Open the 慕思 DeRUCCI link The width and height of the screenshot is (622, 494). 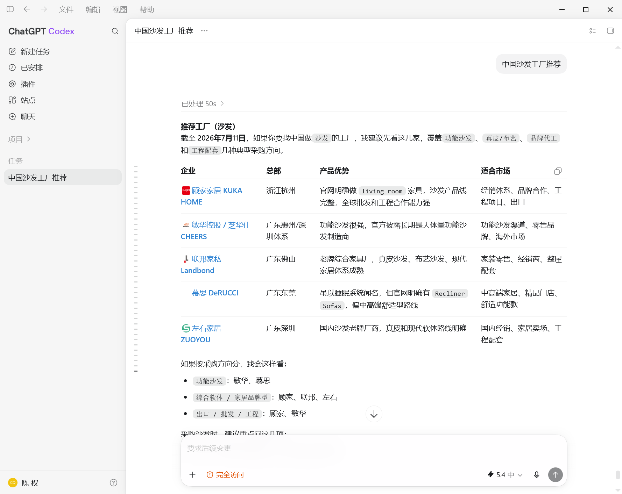[x=215, y=293]
